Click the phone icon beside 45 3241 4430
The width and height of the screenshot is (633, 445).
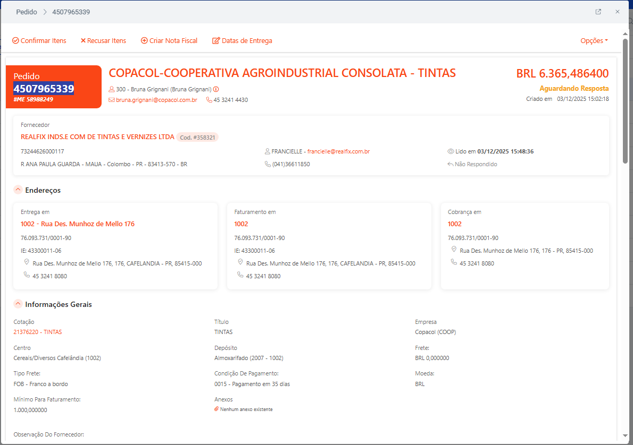point(209,100)
